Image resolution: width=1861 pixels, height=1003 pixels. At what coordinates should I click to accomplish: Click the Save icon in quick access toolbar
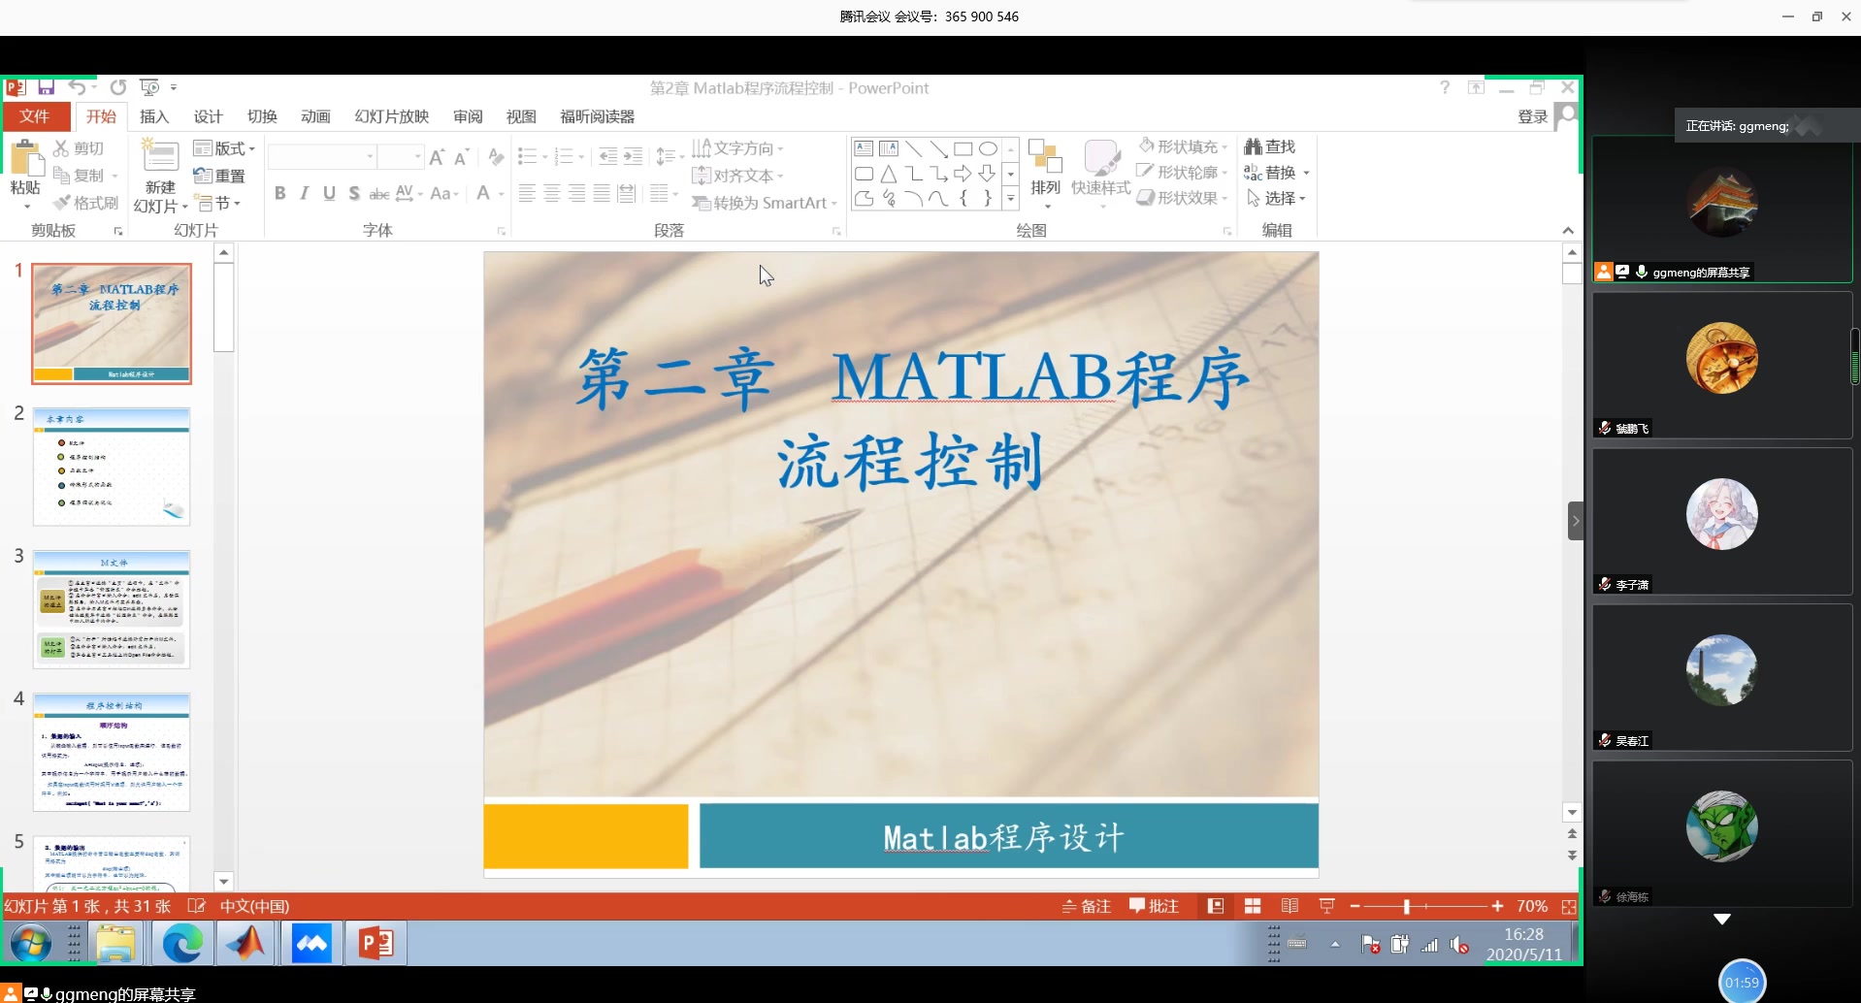tap(46, 87)
